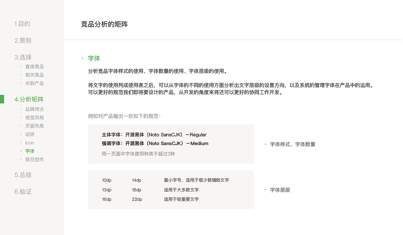Image resolution: width=403 pixels, height=235 pixels.
Task: Select "规范控件" under 分析矩阵
Action: click(x=35, y=159)
